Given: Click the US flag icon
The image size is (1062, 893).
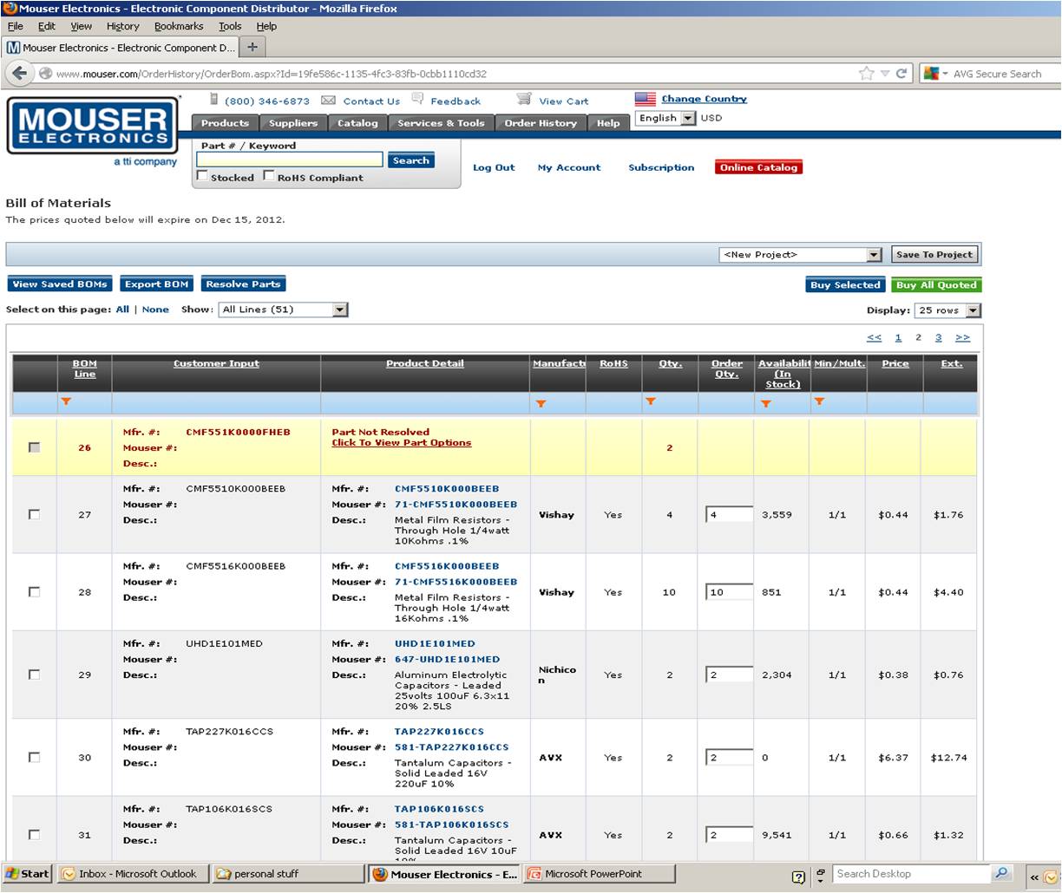Looking at the screenshot, I should coord(645,99).
